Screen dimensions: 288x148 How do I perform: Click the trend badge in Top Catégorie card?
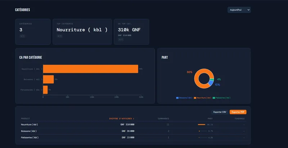pos(59,36)
